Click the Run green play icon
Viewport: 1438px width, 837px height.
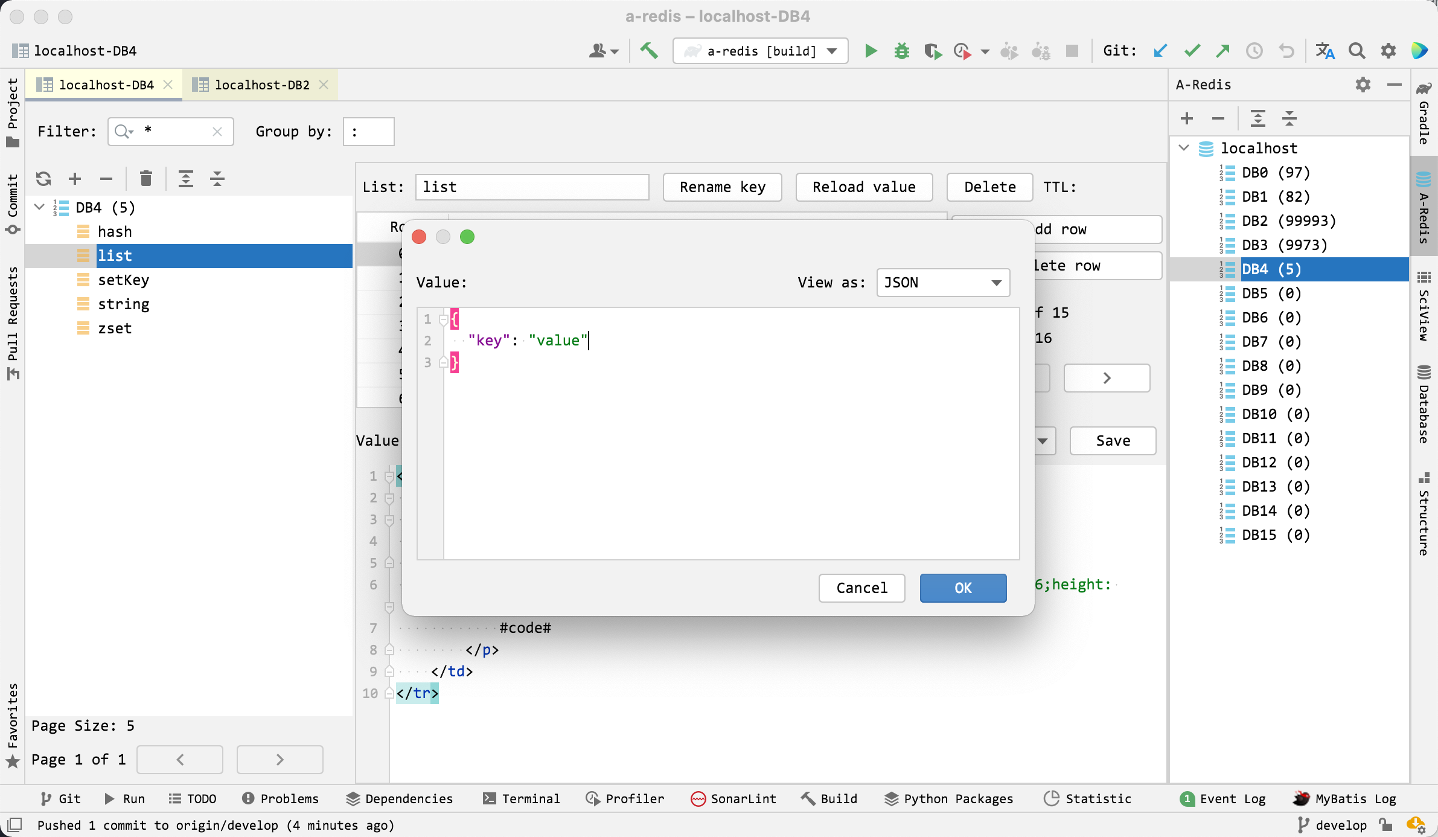tap(870, 51)
